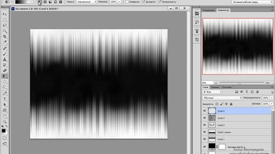
Task: Open workspace dropdown Основная рабочая среда
Action: click(252, 2)
